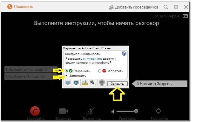Click the orange Позвонить phone icon
This screenshot has height=122, width=216.
(x=10, y=7)
